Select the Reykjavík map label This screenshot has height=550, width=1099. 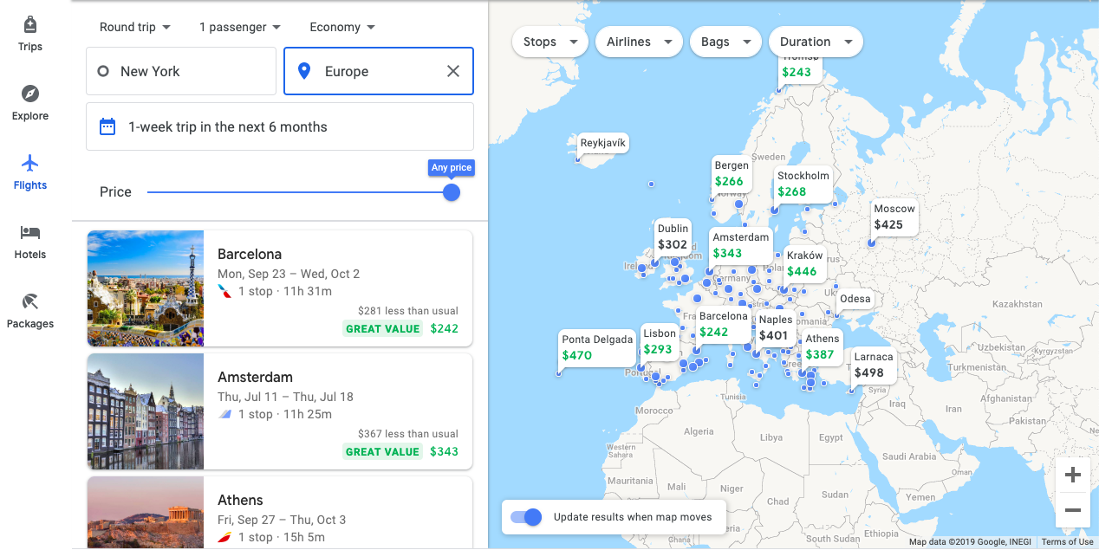point(602,143)
